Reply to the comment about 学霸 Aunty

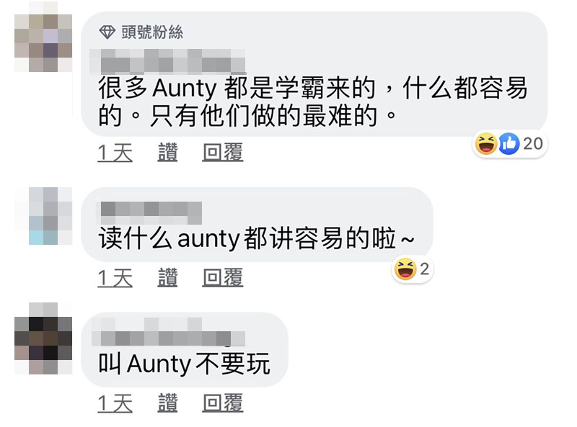[x=222, y=153]
